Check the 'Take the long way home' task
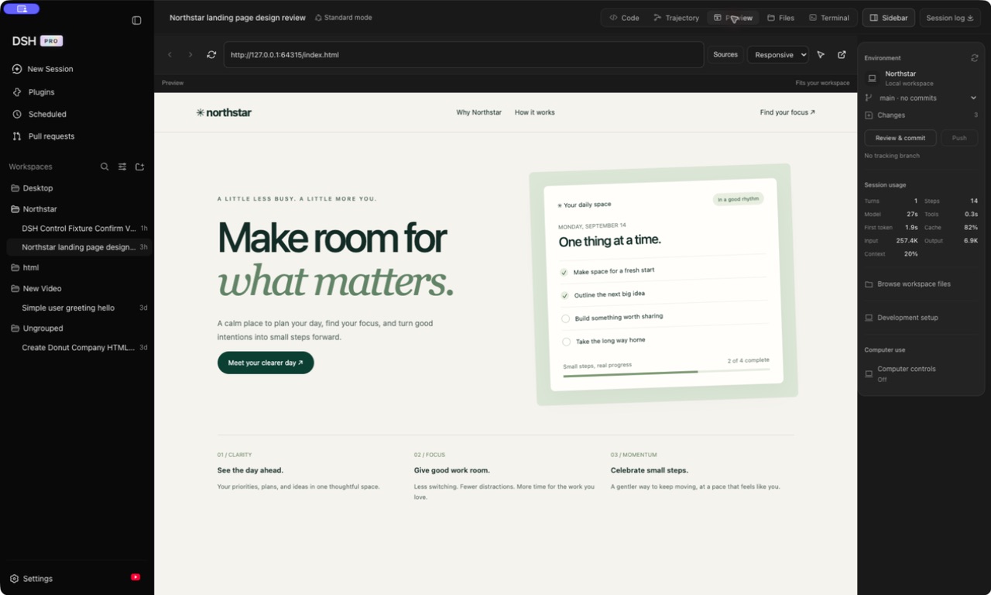 point(566,342)
